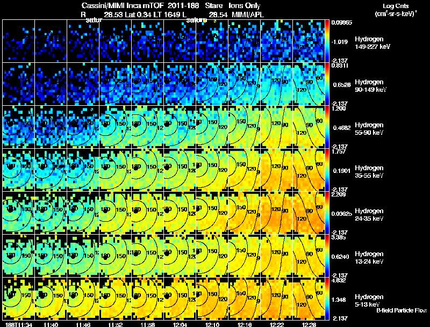Click the Hydrogen 24-35 keV row label
Image resolution: width=430 pixels, height=327 pixels.
369,215
